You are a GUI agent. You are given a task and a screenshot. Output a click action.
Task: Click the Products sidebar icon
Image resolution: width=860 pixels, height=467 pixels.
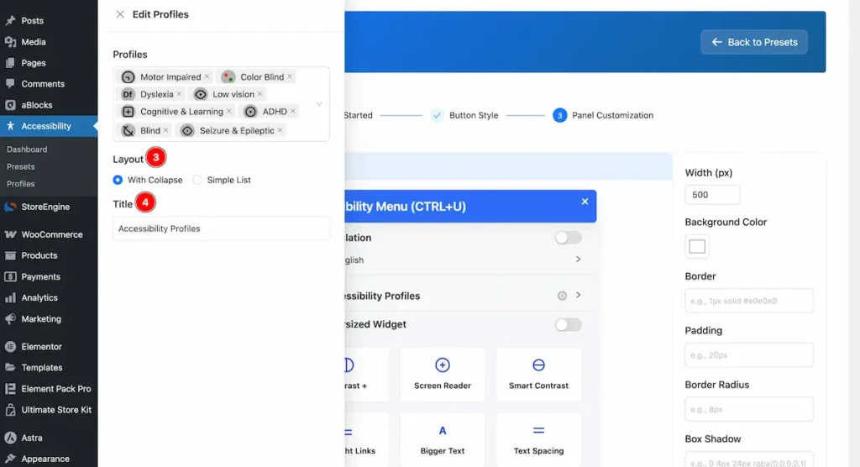pos(10,255)
